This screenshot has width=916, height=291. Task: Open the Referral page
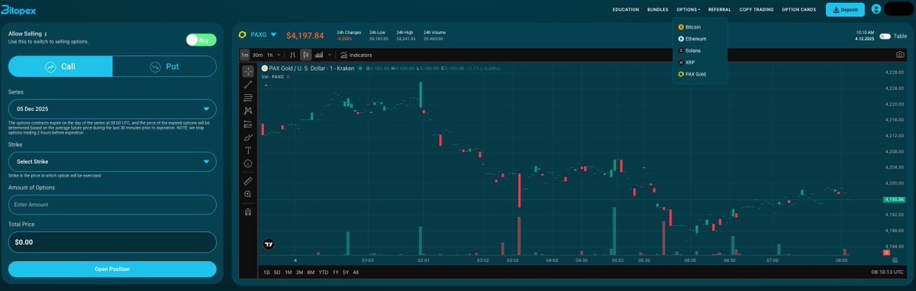pos(720,10)
